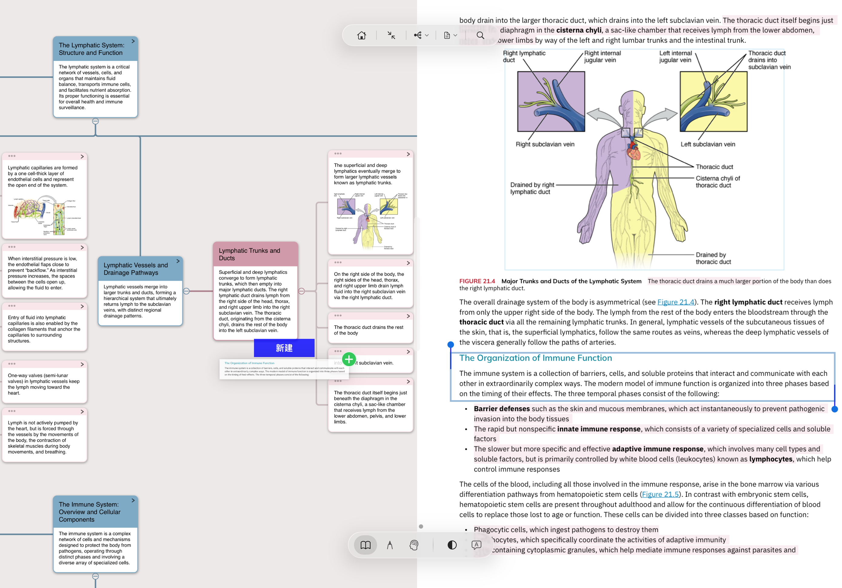
Task: Select the open book reading mode icon
Action: coord(365,545)
